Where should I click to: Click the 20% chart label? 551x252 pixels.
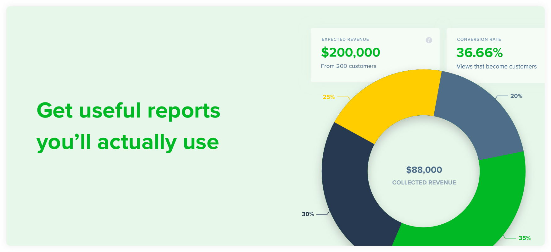tap(516, 96)
